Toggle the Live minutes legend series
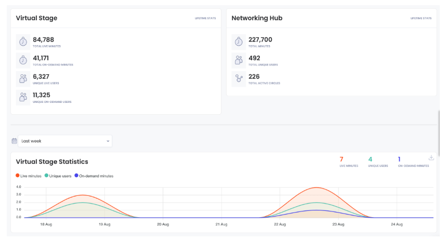447x240 pixels. tap(29, 176)
